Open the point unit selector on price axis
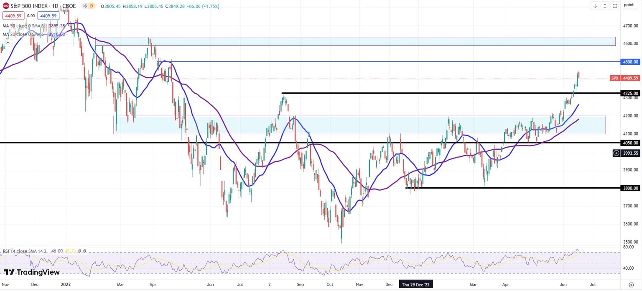 click(x=629, y=5)
